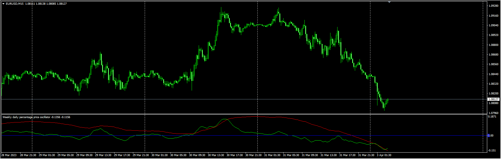Open the one-click trading arrow beside EURUSD,M15
The height and width of the screenshot is (159, 501).
point(4,4)
